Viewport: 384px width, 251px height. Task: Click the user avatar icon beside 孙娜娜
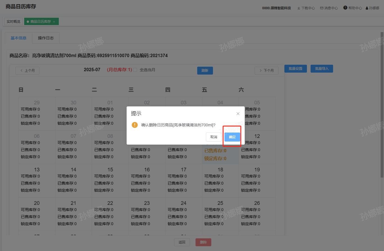coord(367,8)
